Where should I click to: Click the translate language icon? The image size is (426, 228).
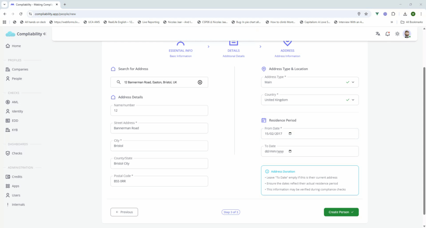[378, 34]
